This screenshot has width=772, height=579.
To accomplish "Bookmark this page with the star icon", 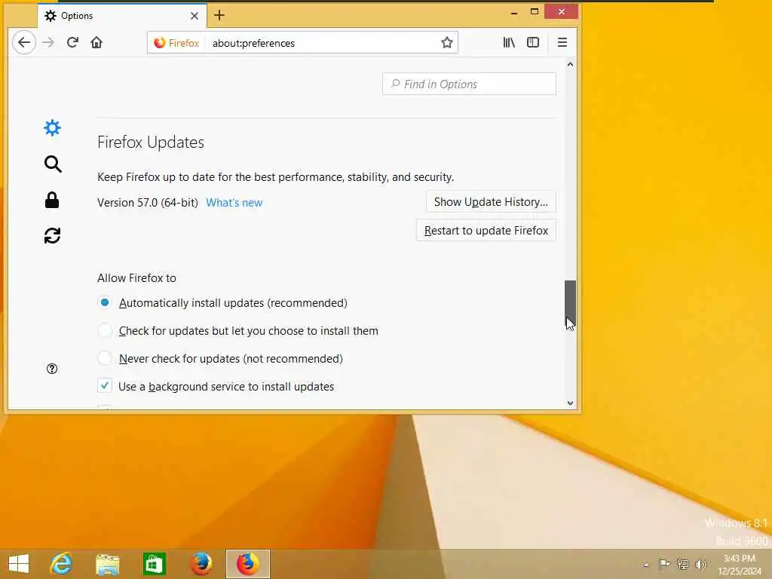I will pos(446,42).
